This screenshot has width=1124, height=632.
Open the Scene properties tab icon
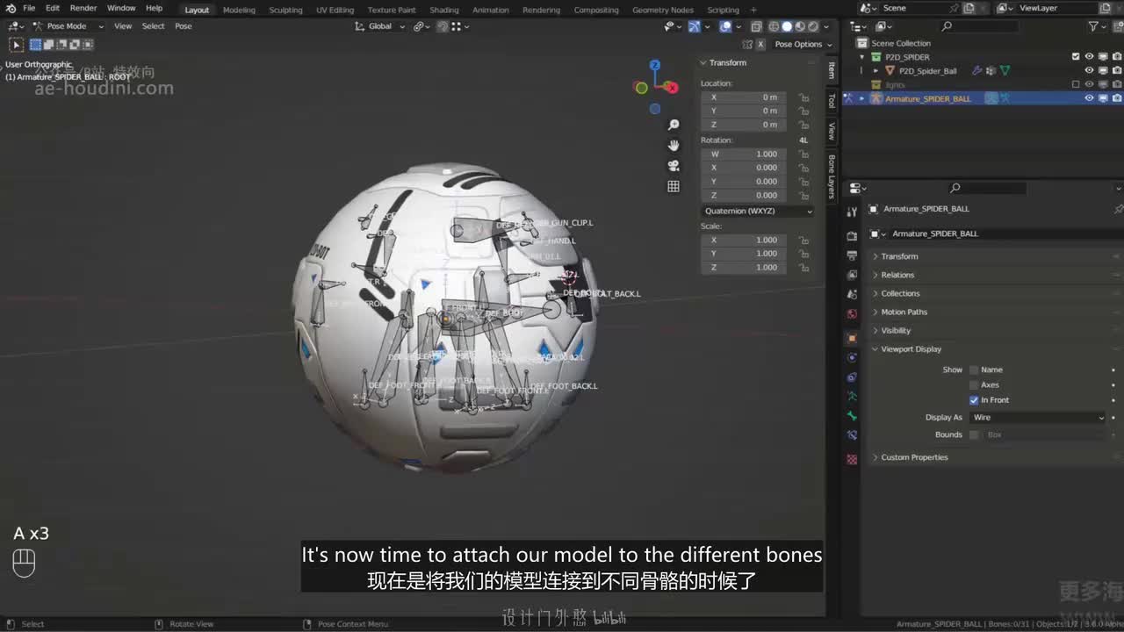(852, 295)
